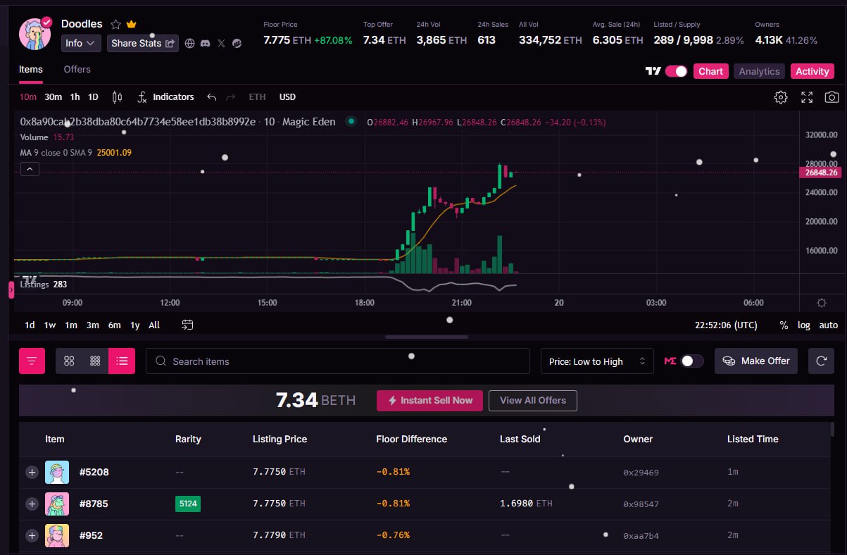Click the Chart button
Viewport: 847px width, 555px height.
[x=711, y=71]
